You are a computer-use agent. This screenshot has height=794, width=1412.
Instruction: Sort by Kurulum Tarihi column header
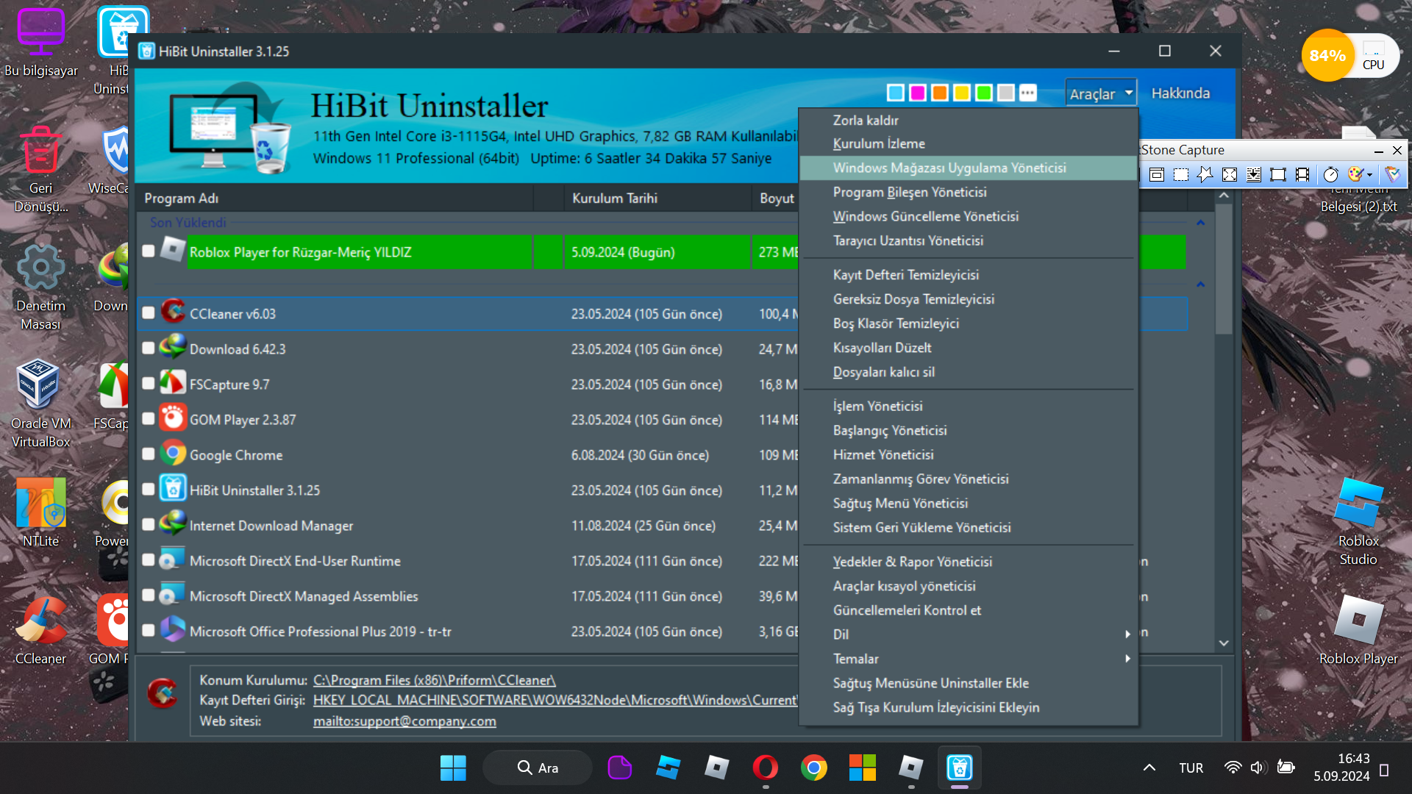point(658,198)
